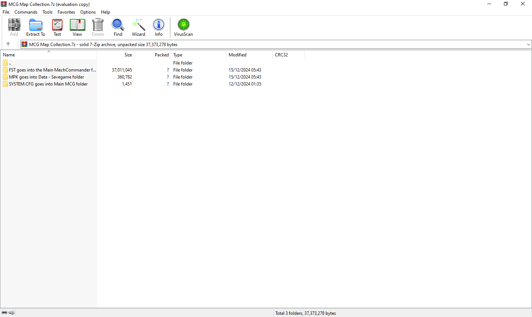Open the File menu
The width and height of the screenshot is (532, 317).
[x=6, y=12]
